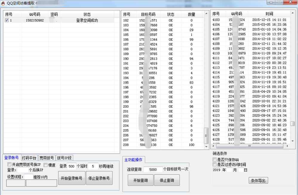The image size is (298, 195).
Task: Select target row 195 with count 83
Action: 162,83
